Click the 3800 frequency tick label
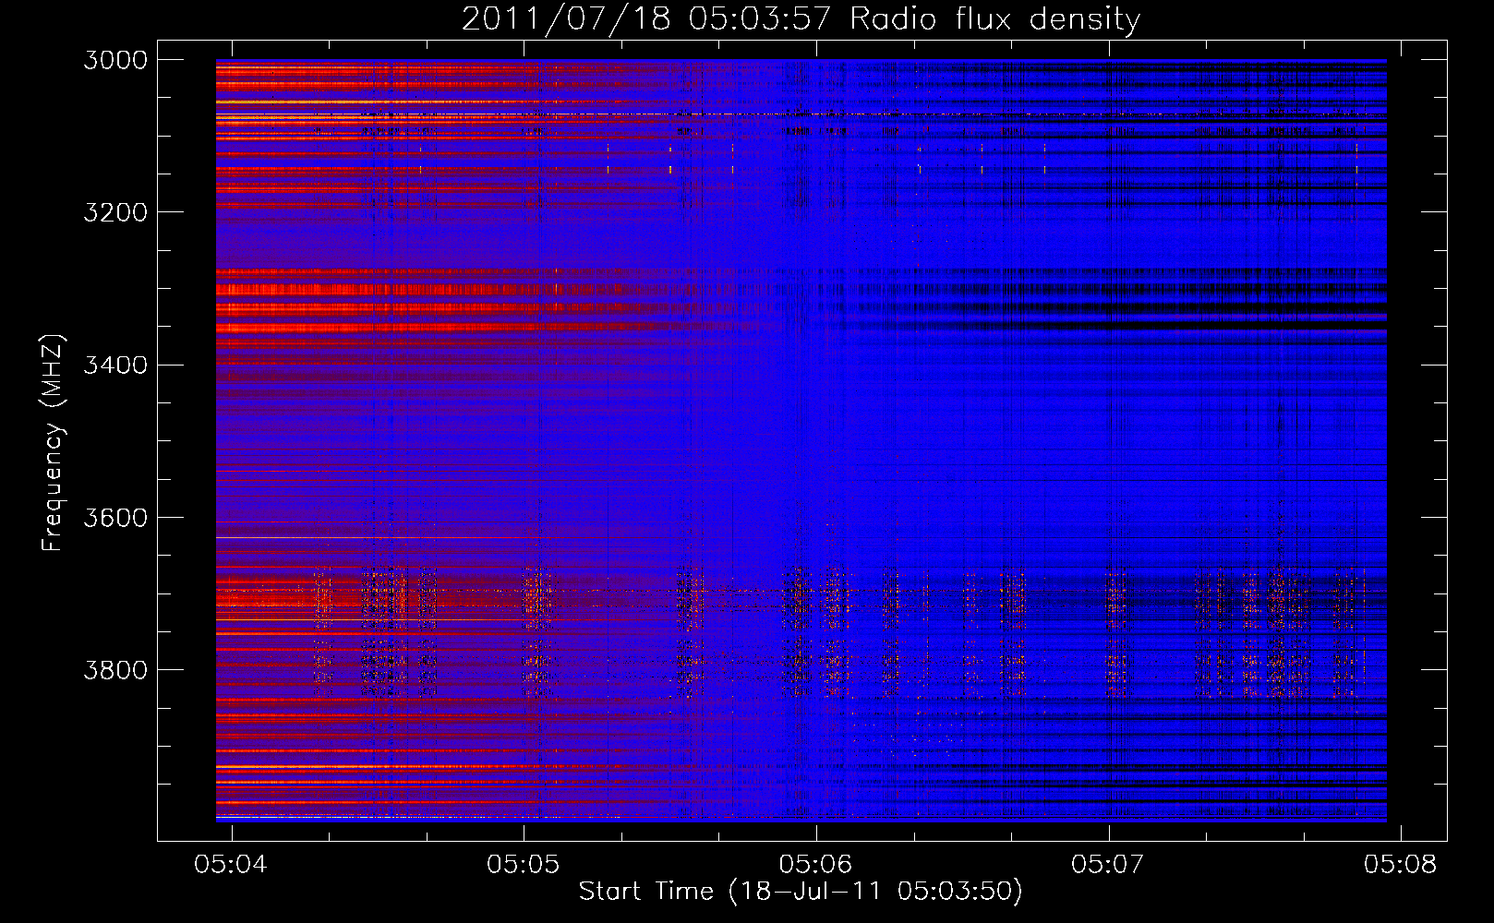Image resolution: width=1494 pixels, height=923 pixels. tap(115, 669)
